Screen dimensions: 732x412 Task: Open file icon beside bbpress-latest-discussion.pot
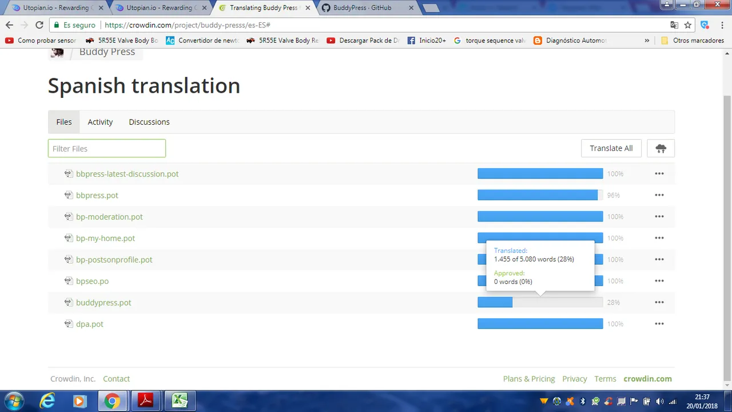(69, 174)
